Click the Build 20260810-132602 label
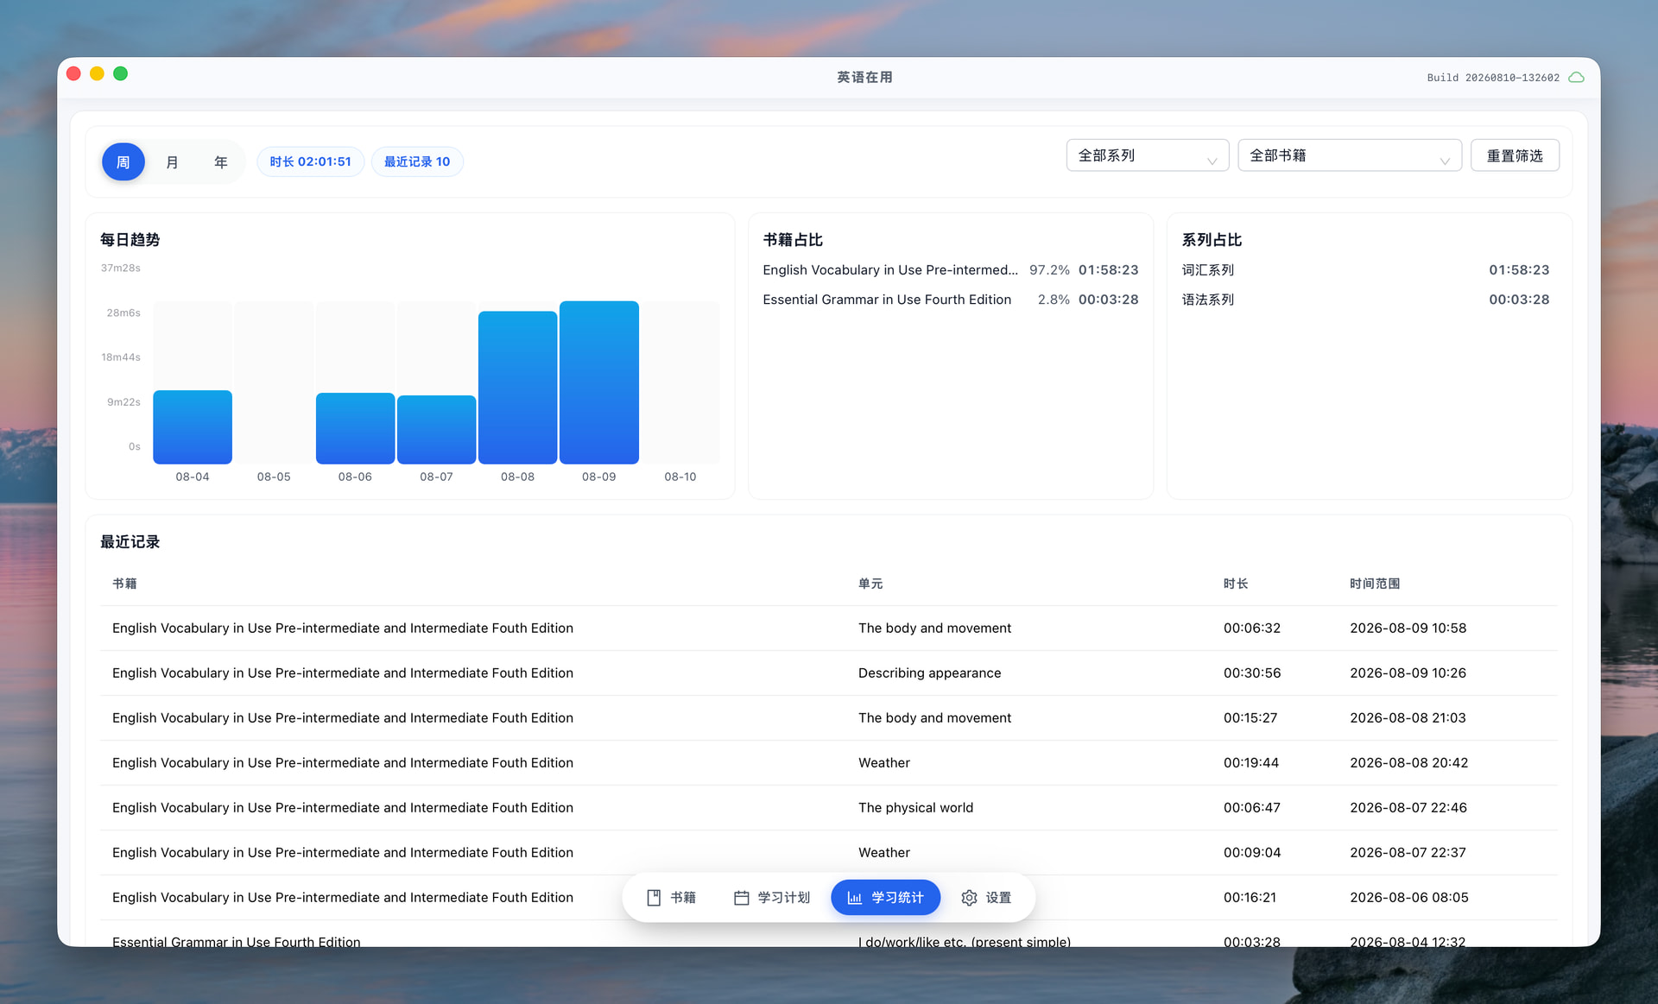Image resolution: width=1658 pixels, height=1004 pixels. click(x=1493, y=78)
